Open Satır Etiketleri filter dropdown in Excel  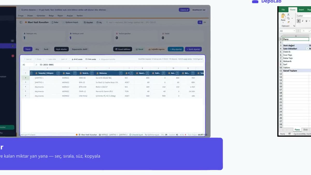[307, 49]
